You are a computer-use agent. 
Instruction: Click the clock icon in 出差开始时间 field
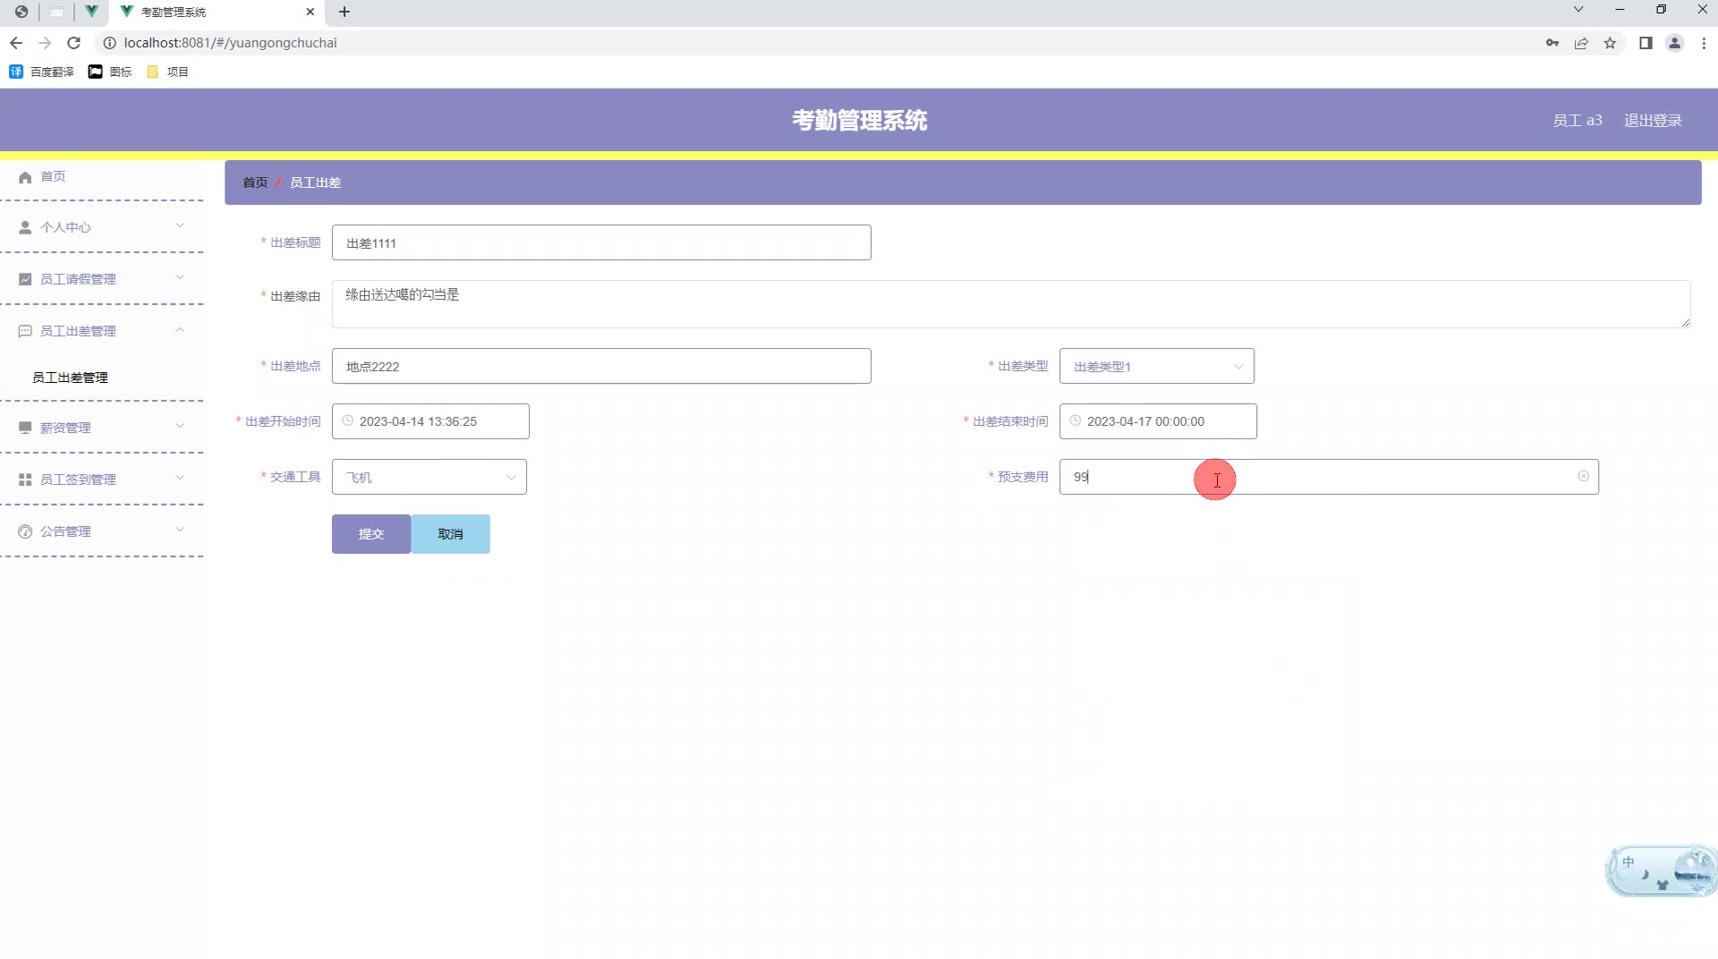click(x=348, y=420)
